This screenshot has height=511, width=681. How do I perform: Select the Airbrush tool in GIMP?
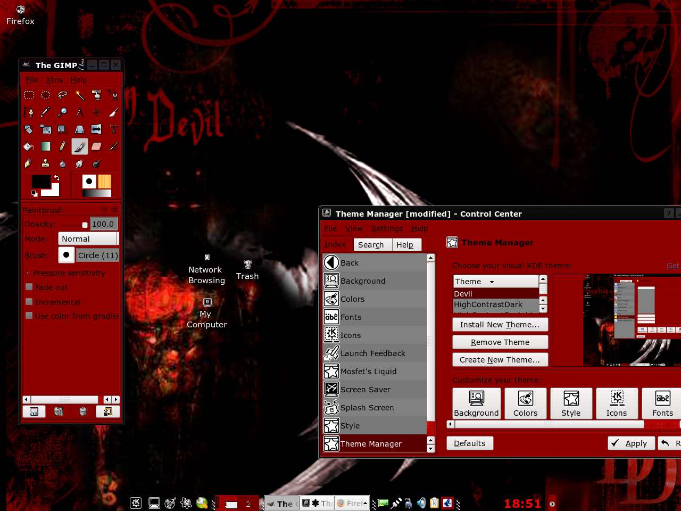[113, 146]
